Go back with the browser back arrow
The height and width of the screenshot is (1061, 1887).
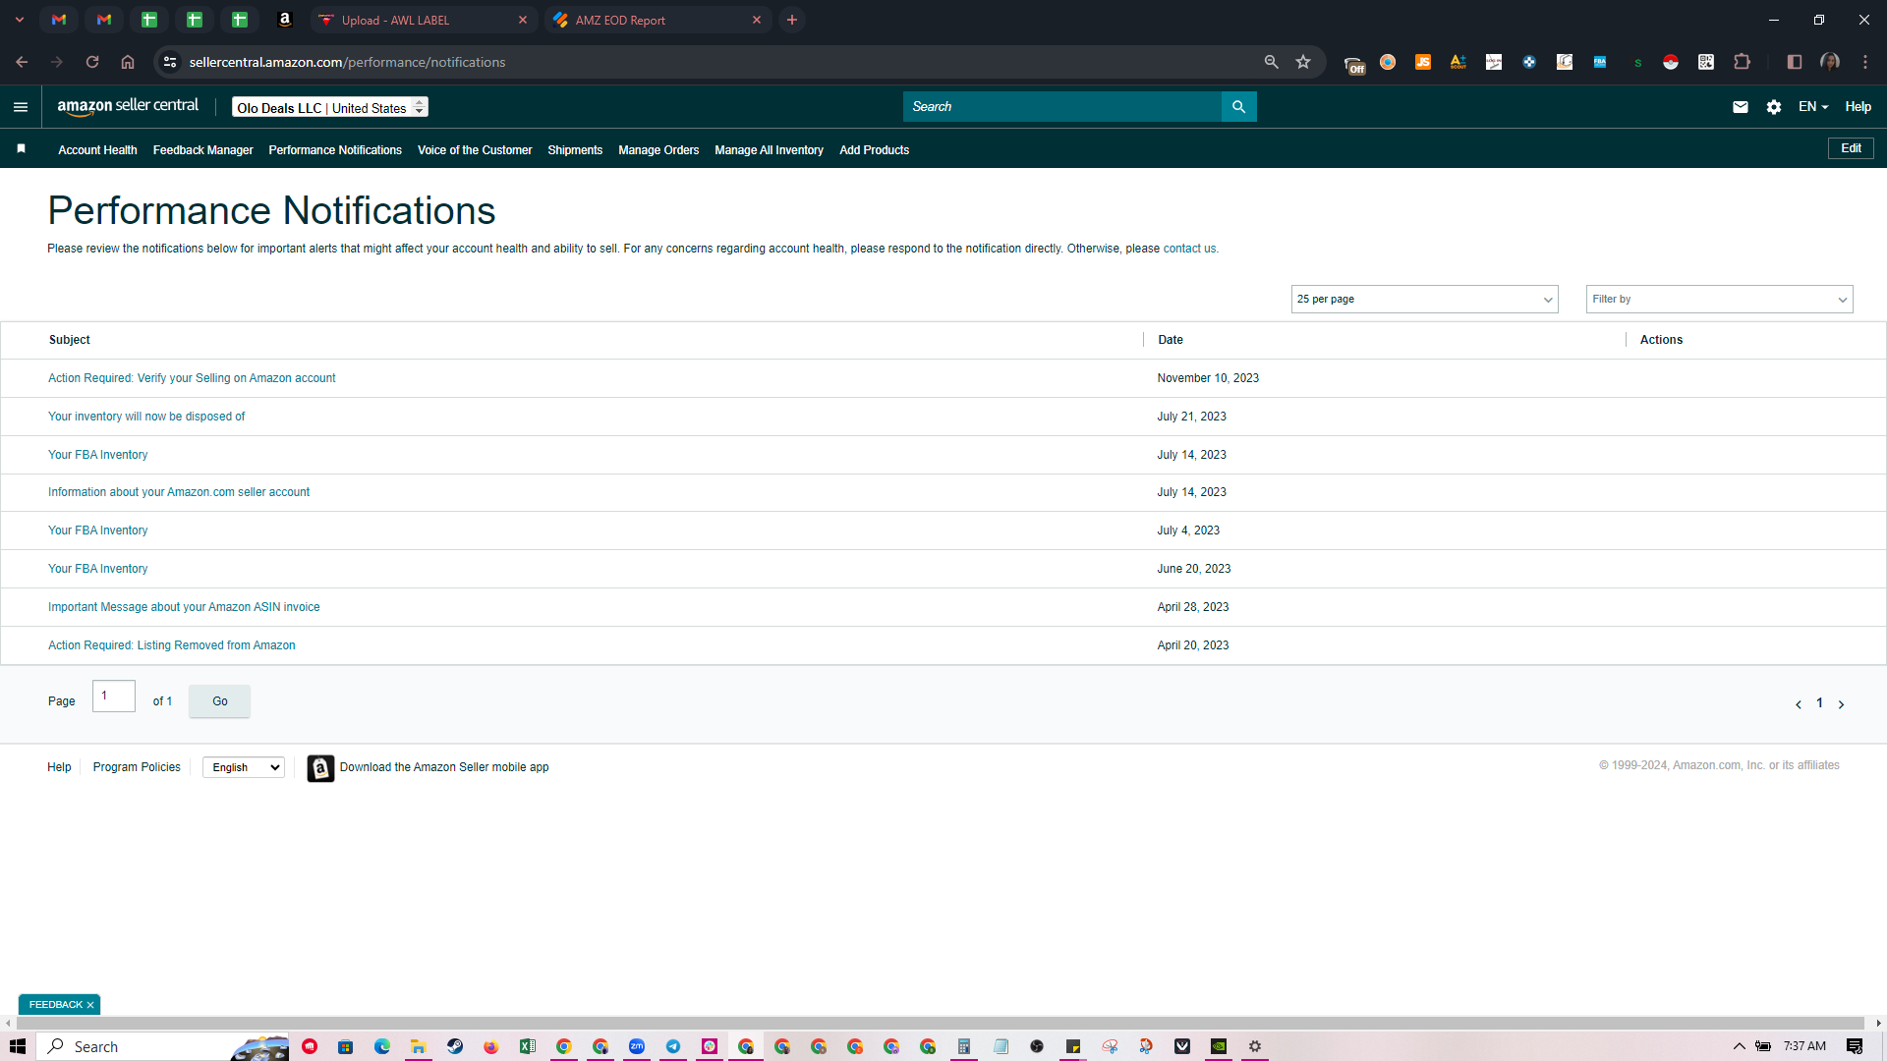point(22,62)
